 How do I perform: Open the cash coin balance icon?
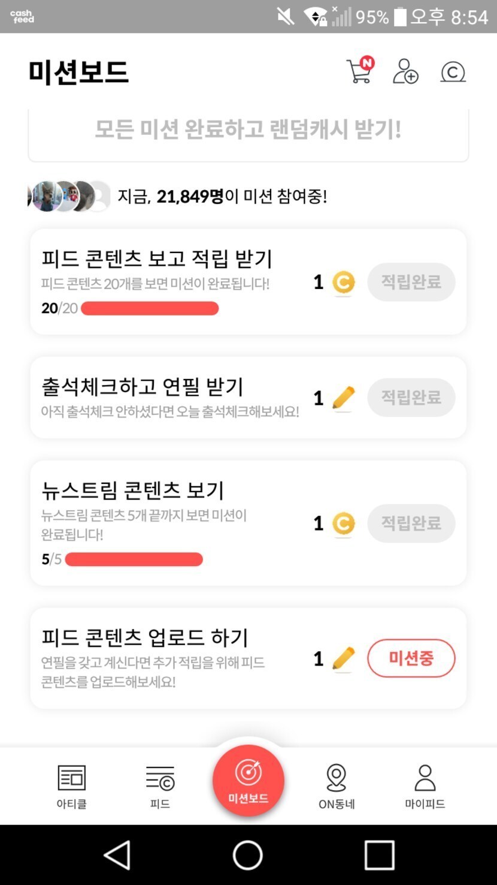coord(453,72)
